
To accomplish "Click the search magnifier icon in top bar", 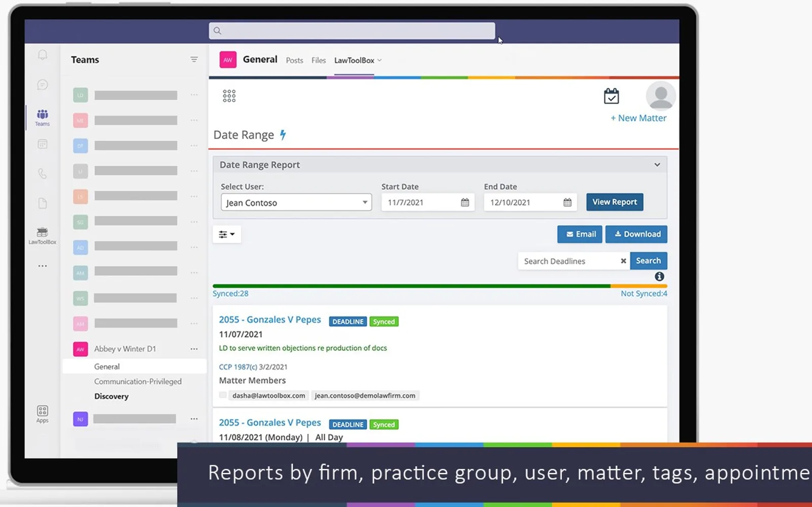I will point(217,30).
